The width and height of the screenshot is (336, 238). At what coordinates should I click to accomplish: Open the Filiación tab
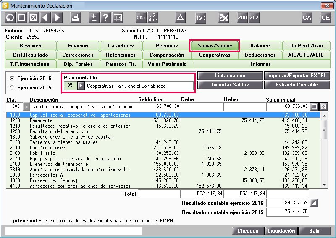pos(78,46)
